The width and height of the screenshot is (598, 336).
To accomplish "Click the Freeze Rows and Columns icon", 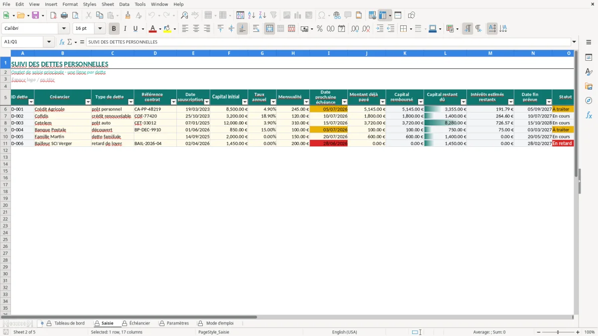I will click(383, 15).
